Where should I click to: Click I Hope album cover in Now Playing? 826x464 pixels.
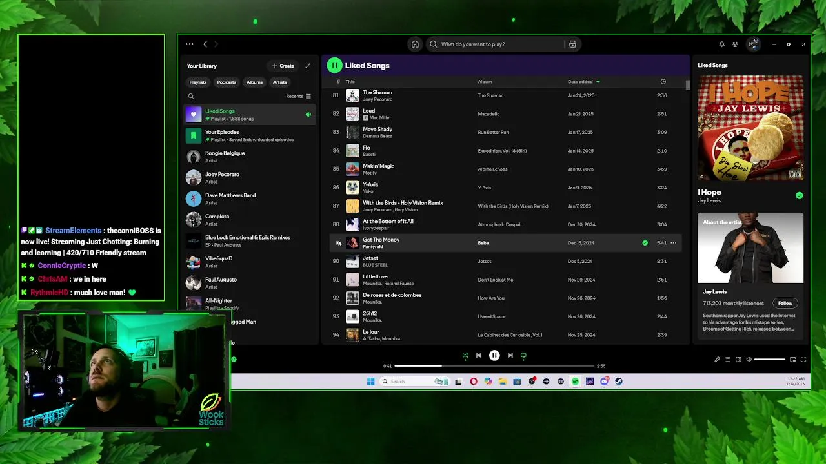(x=750, y=128)
